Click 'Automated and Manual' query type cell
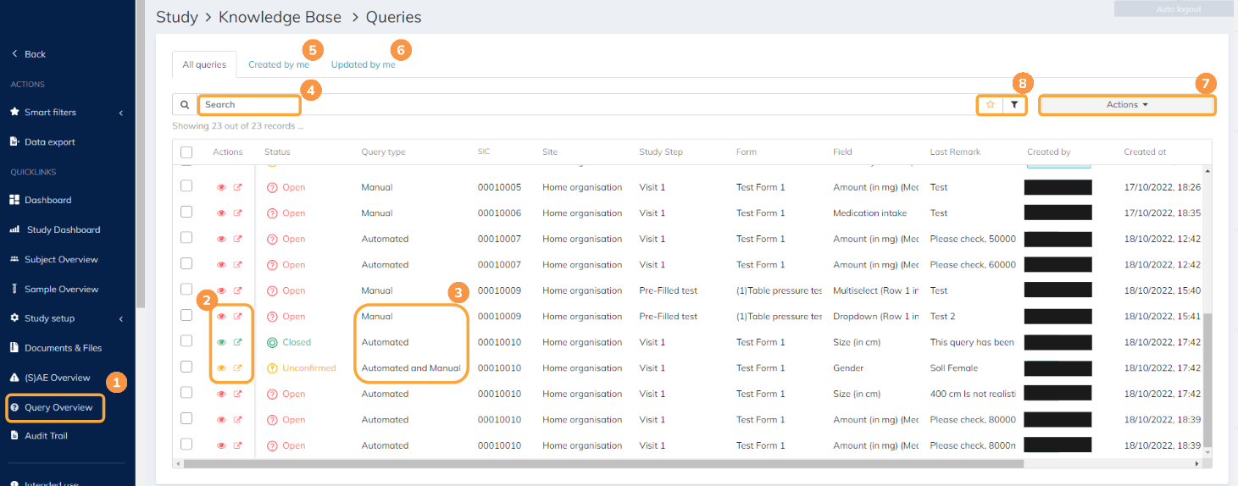The height and width of the screenshot is (486, 1238). click(411, 368)
